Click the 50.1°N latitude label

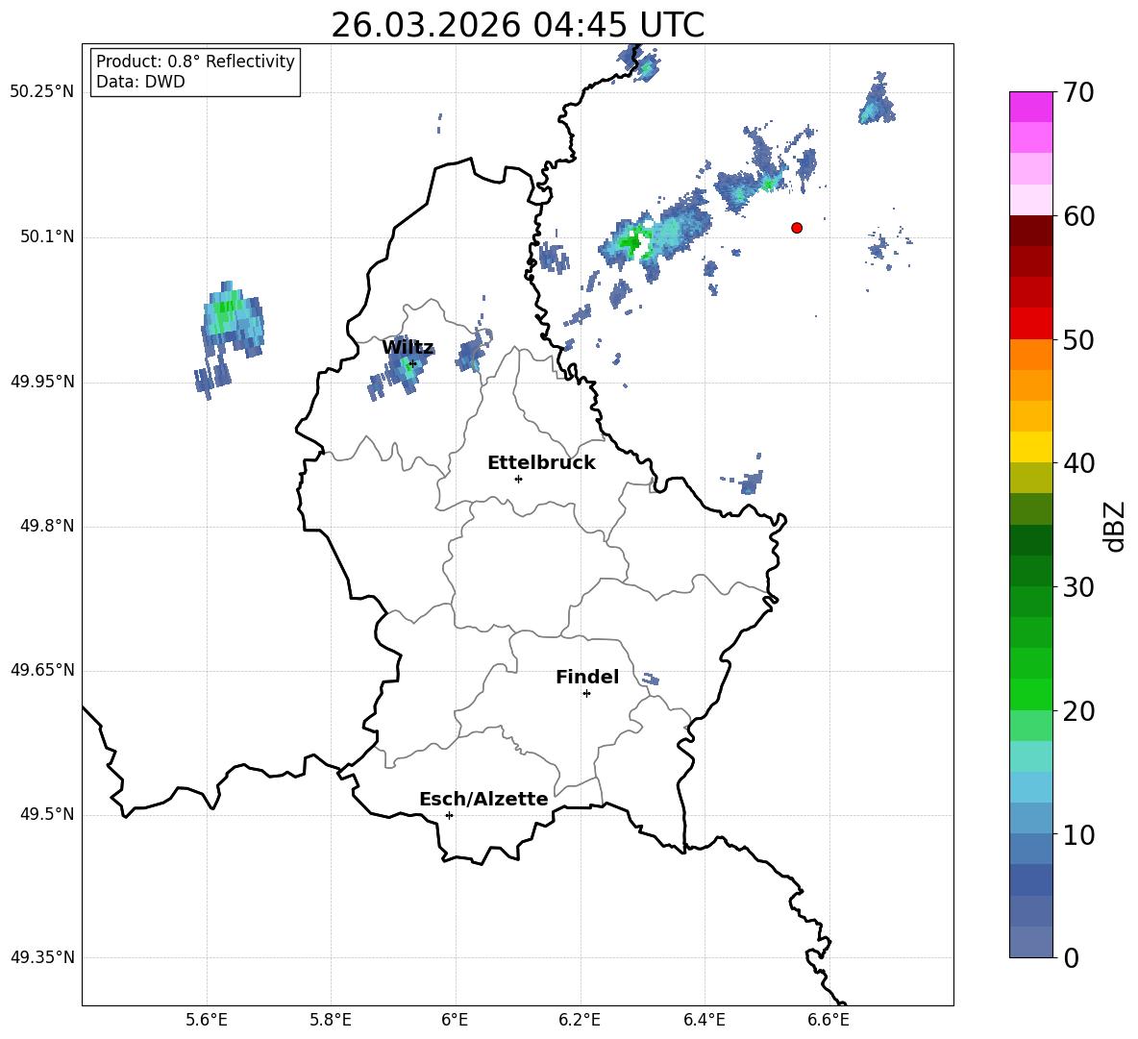click(46, 237)
